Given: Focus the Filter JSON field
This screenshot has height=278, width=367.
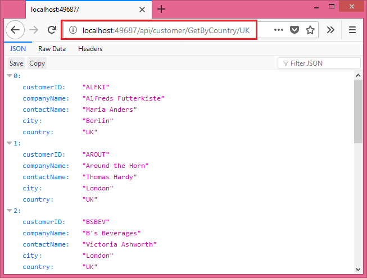Looking at the screenshot, I should point(319,63).
